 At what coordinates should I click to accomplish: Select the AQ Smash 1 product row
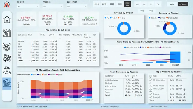point(167,94)
